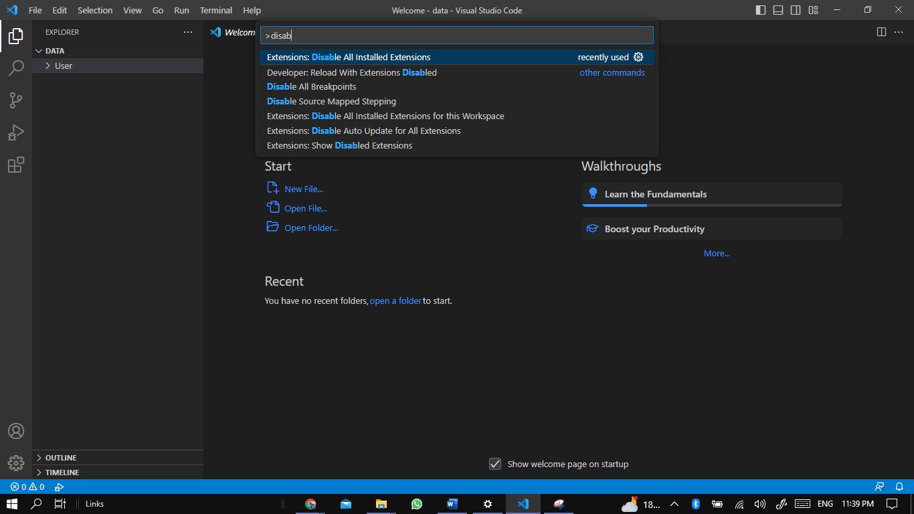Open Microsoft Word from taskbar

[452, 504]
